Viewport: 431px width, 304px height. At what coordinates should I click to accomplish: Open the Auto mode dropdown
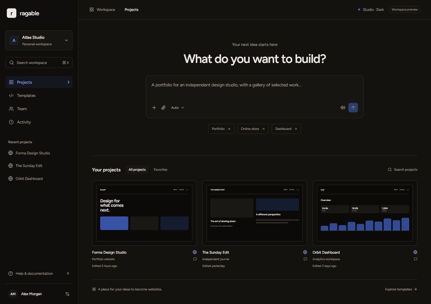178,107
